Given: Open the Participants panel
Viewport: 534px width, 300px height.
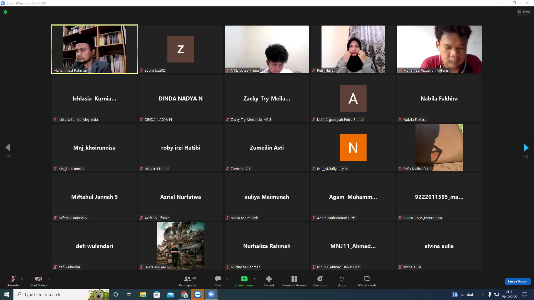Looking at the screenshot, I should coord(187,281).
